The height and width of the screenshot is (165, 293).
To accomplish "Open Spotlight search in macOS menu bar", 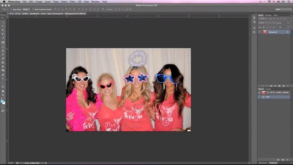I will pyautogui.click(x=289, y=2).
